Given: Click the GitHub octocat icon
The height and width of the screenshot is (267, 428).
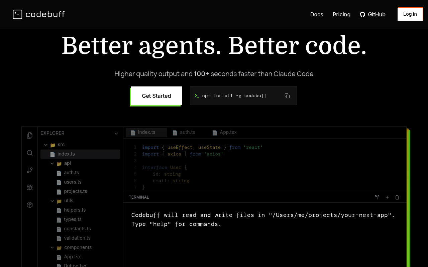Looking at the screenshot, I should (x=362, y=14).
